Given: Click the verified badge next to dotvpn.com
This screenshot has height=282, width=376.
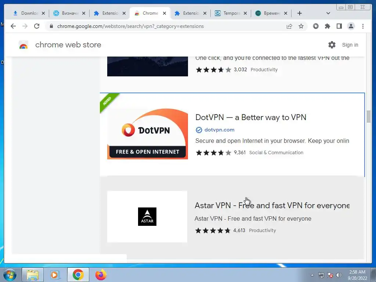Looking at the screenshot, I should pyautogui.click(x=199, y=130).
